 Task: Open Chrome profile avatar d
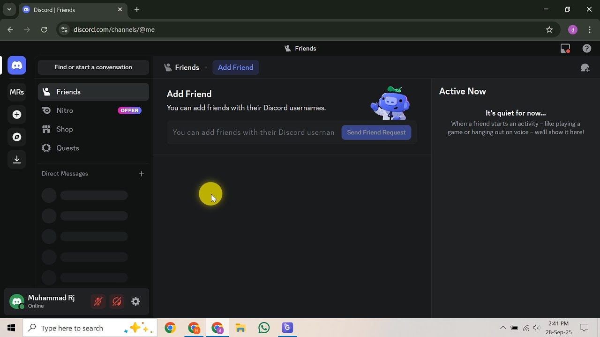pyautogui.click(x=572, y=29)
